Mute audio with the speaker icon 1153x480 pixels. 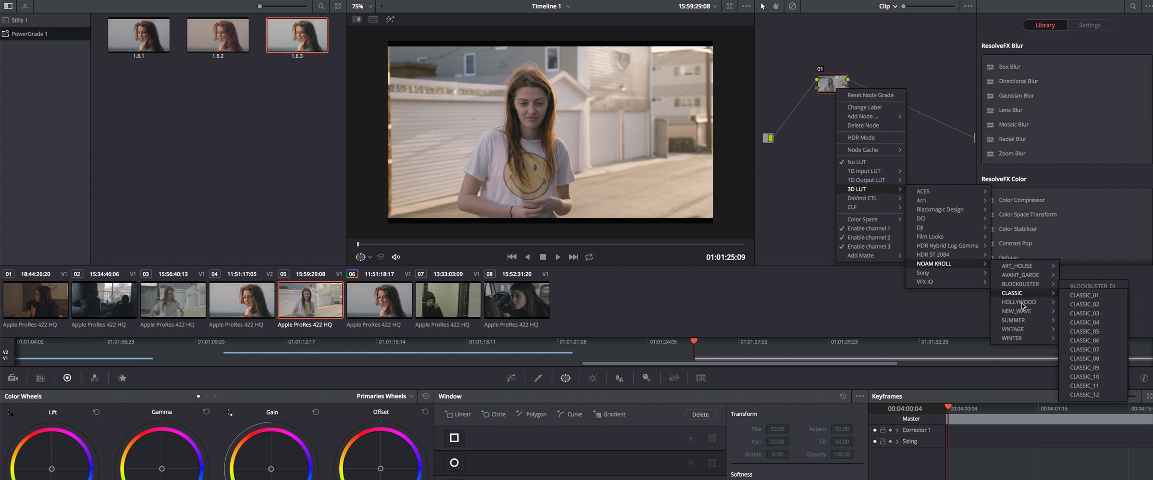click(x=396, y=257)
